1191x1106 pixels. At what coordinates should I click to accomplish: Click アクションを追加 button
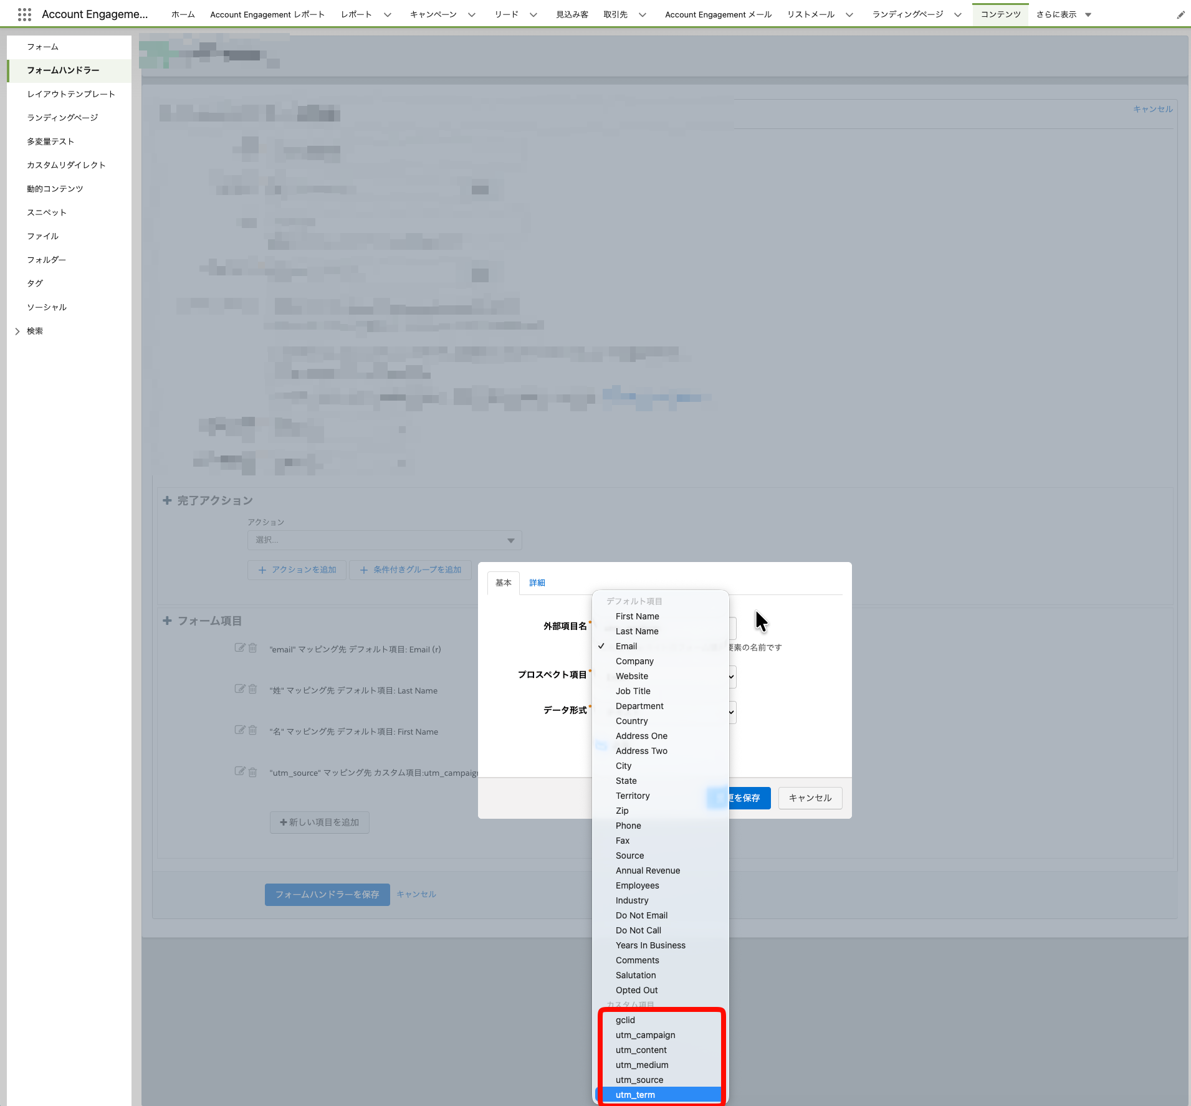[x=297, y=570]
